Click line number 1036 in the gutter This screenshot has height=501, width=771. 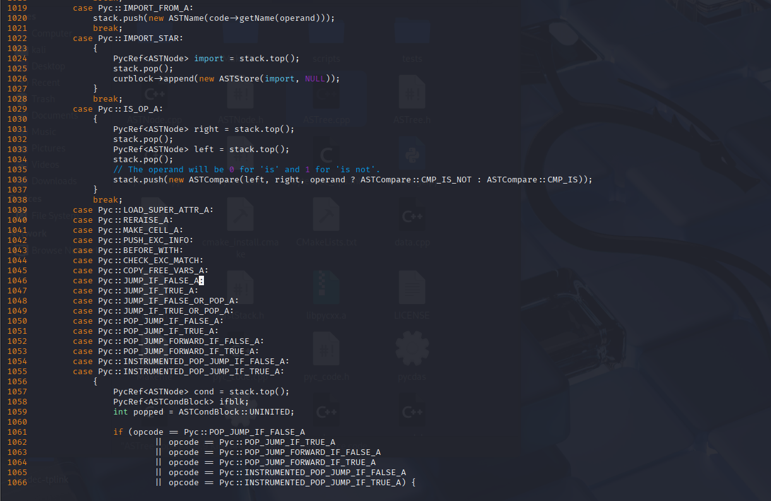pyautogui.click(x=17, y=180)
